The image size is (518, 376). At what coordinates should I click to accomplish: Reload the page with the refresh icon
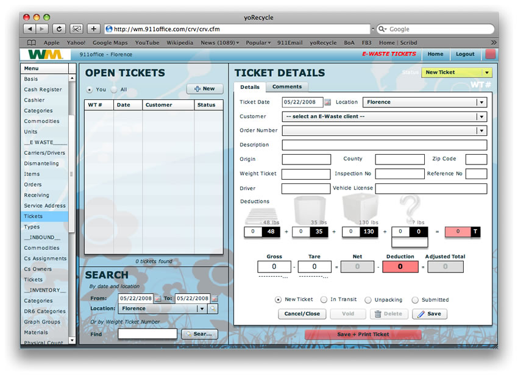tap(59, 29)
